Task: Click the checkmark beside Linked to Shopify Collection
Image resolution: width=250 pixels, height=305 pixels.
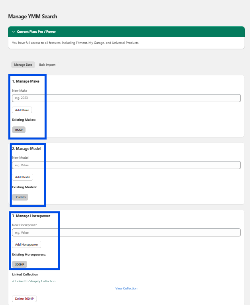Action: (x=13, y=281)
